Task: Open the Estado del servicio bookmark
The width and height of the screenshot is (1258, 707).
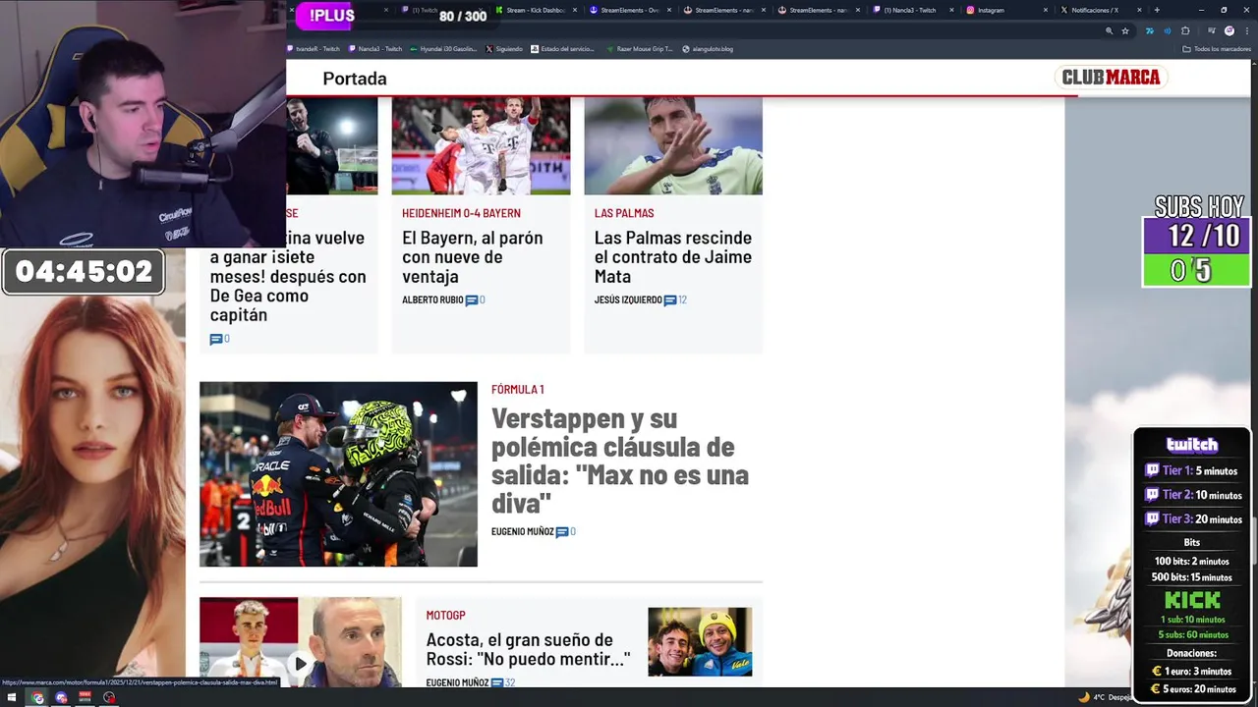Action: pos(562,48)
